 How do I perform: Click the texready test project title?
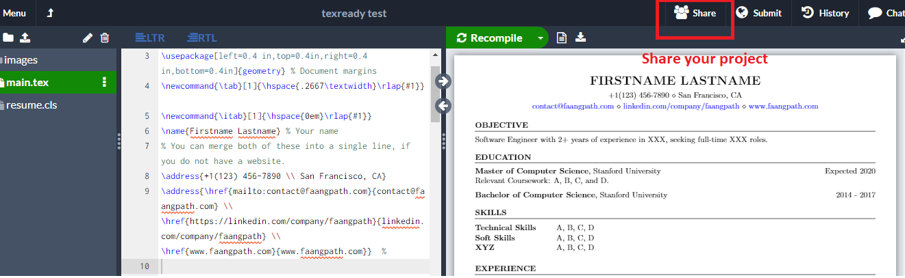(354, 13)
